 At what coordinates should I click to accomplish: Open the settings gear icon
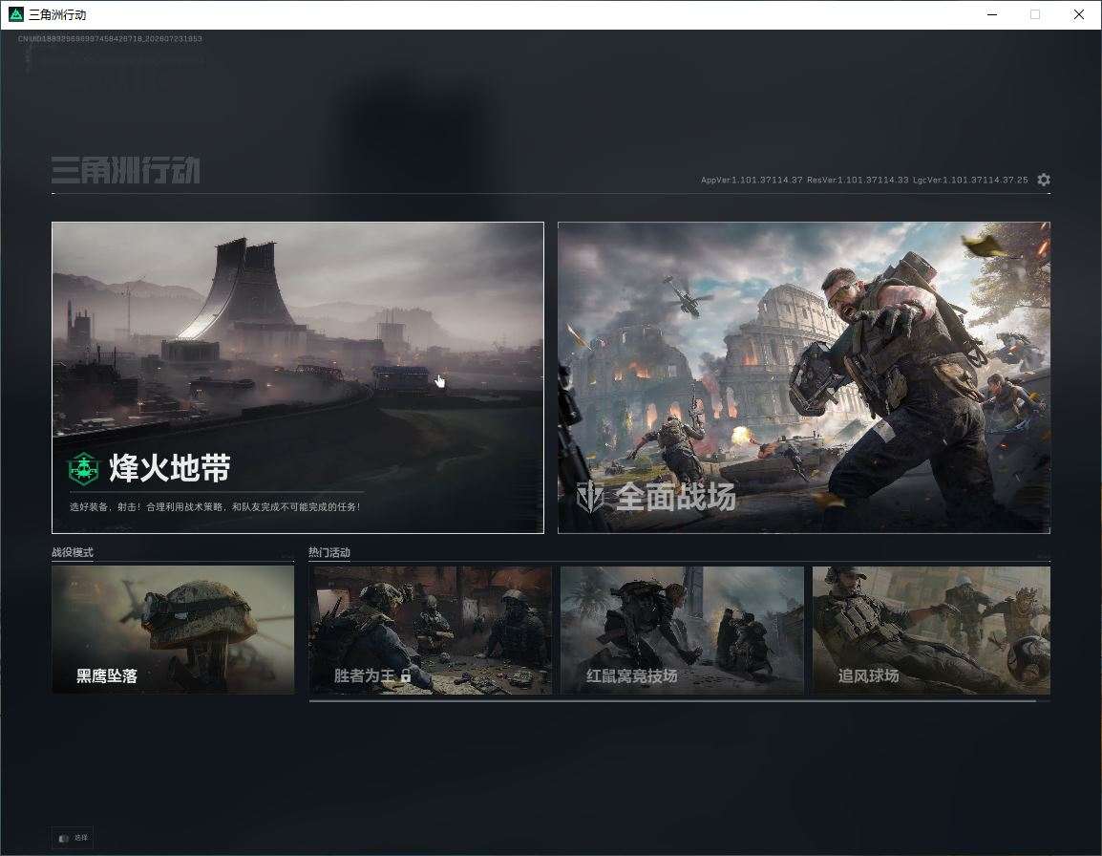1044,180
